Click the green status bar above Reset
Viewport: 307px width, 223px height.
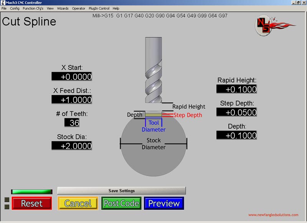32,192
